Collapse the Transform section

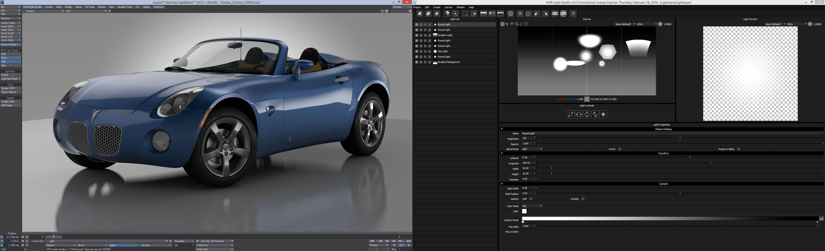(x=502, y=153)
